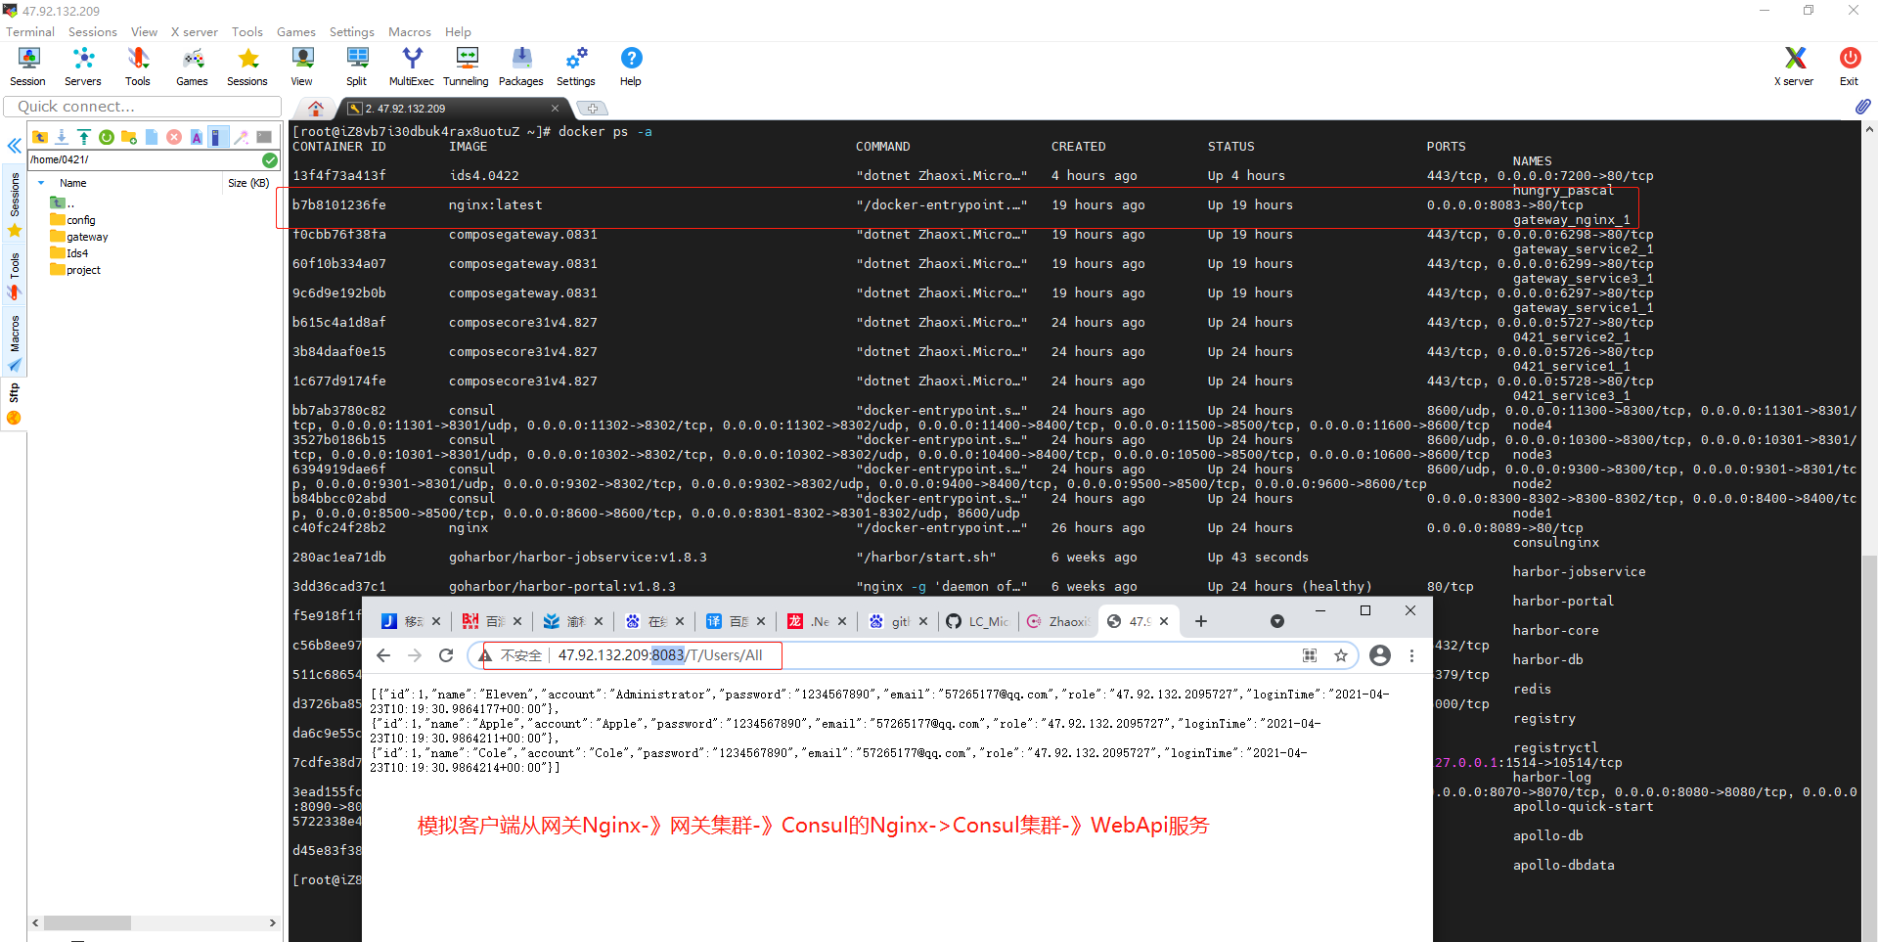The image size is (1878, 942).
Task: Open Servers in the toolbar
Action: (83, 67)
